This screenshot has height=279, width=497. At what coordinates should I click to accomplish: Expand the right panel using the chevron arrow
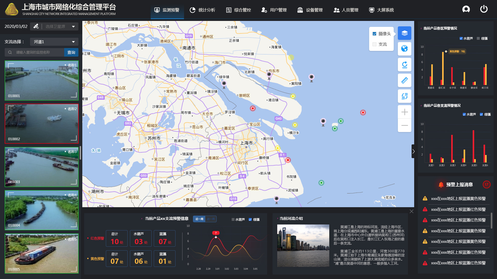[413, 151]
